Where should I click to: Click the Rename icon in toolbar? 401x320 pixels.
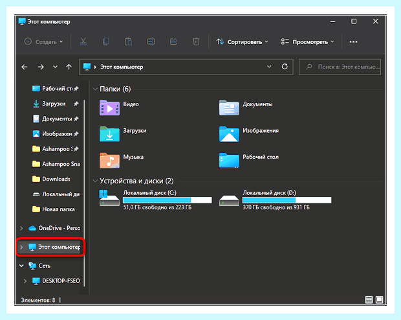pyautogui.click(x=151, y=41)
